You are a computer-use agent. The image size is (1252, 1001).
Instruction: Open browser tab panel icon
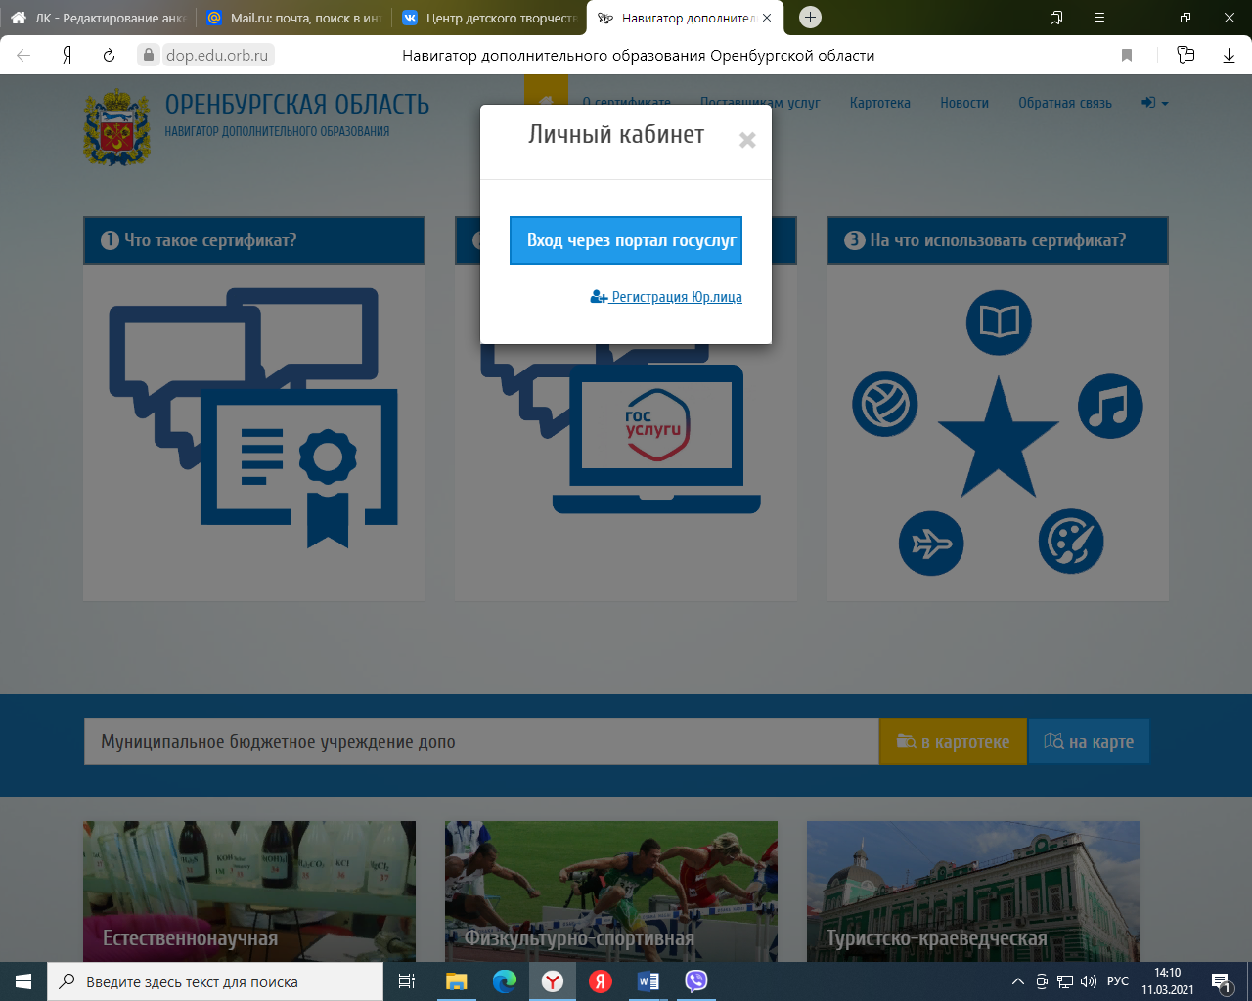pos(1056,18)
